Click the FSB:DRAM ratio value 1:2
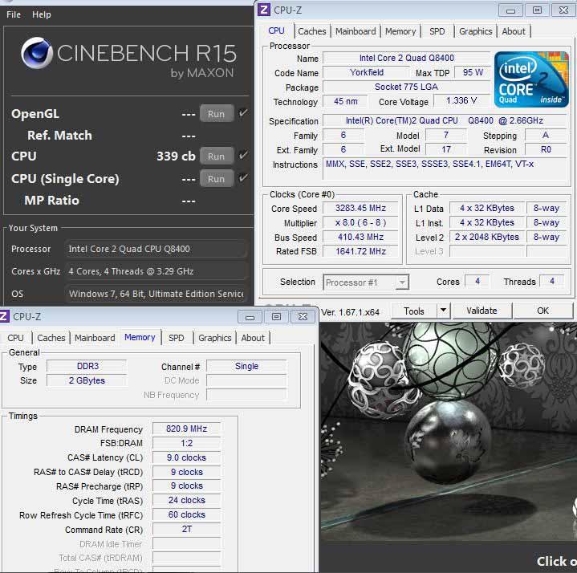Image resolution: width=577 pixels, height=573 pixels. click(186, 443)
